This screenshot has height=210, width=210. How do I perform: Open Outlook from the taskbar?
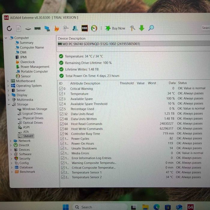(x=179, y=207)
